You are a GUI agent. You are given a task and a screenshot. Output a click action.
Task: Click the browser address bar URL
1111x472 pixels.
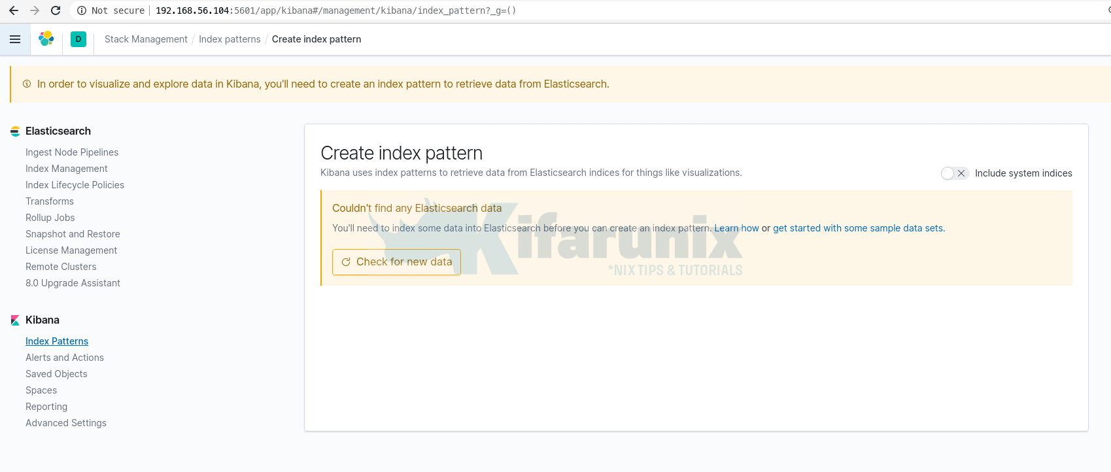[x=335, y=10]
